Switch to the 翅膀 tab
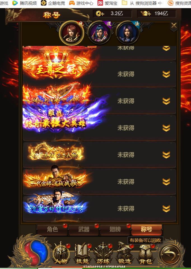Viewport: 191px width, 269px height. click(115, 229)
